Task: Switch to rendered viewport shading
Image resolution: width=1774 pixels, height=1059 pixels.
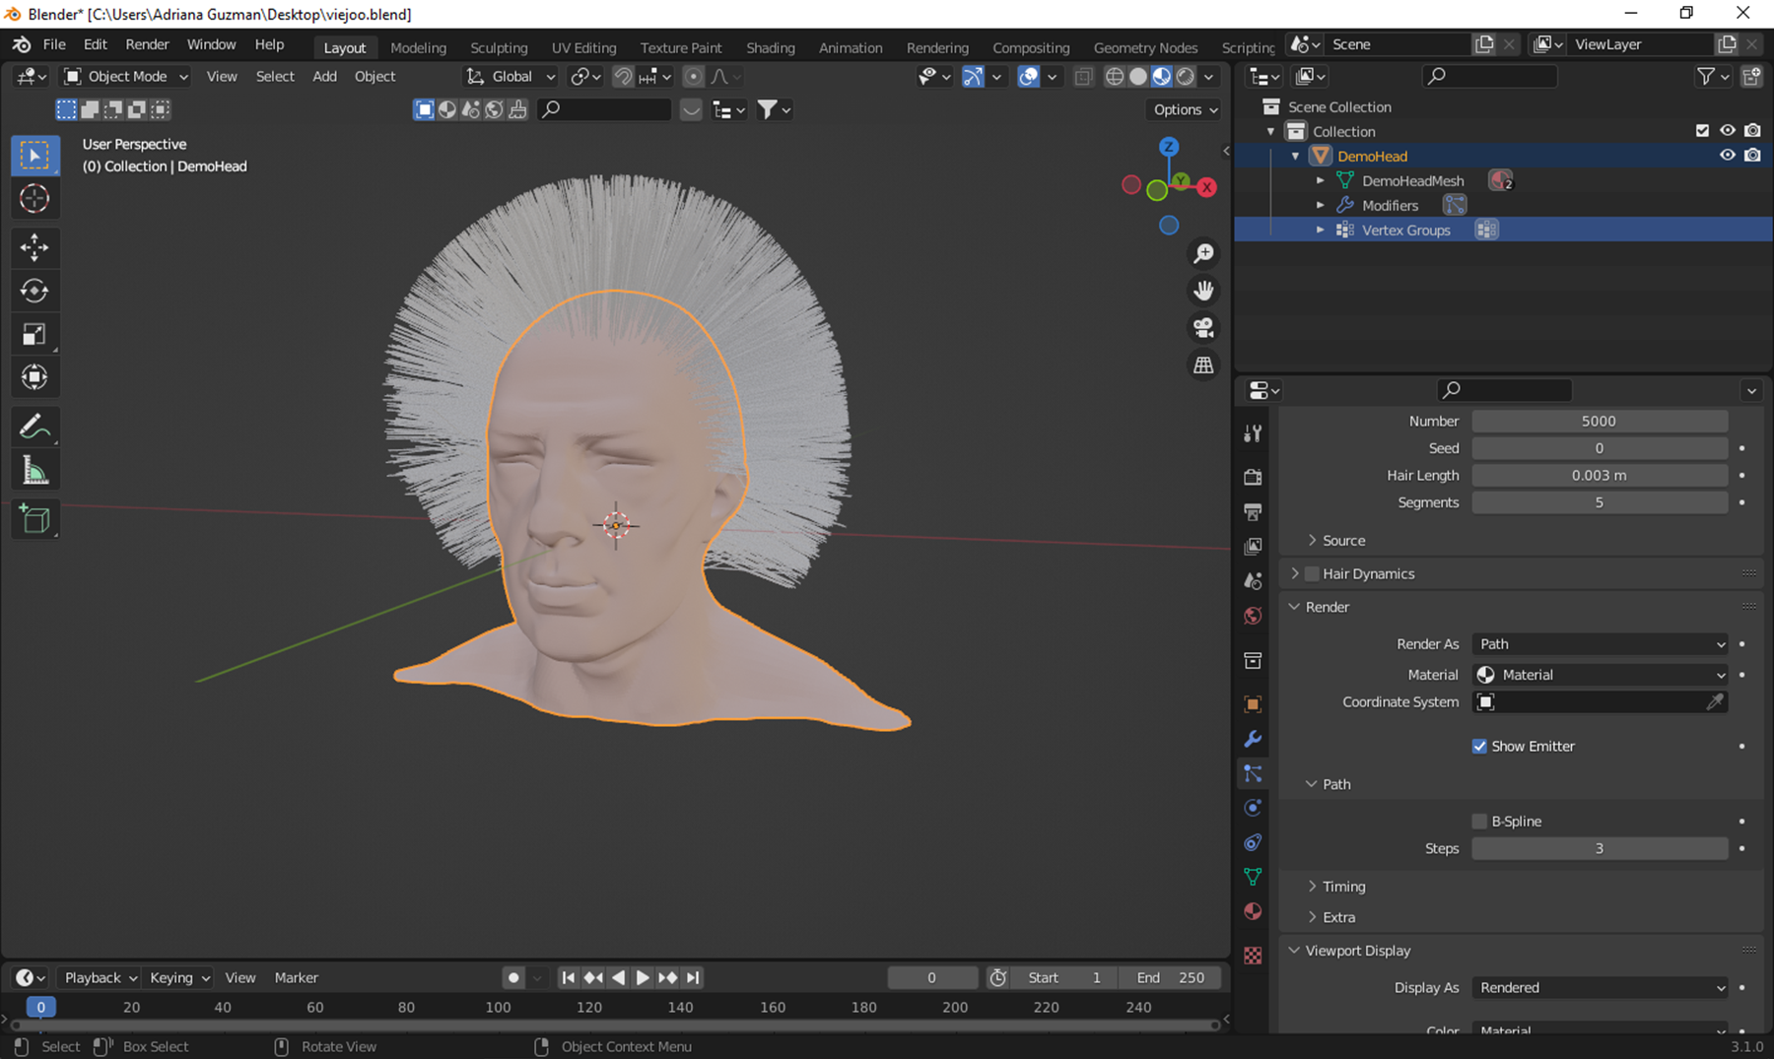Action: 1186,76
